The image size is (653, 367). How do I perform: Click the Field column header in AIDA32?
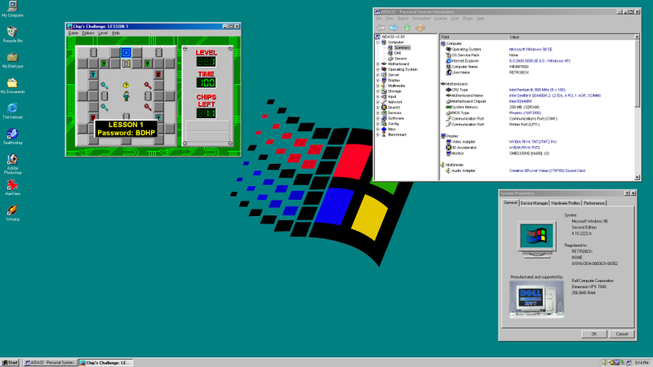pyautogui.click(x=474, y=37)
